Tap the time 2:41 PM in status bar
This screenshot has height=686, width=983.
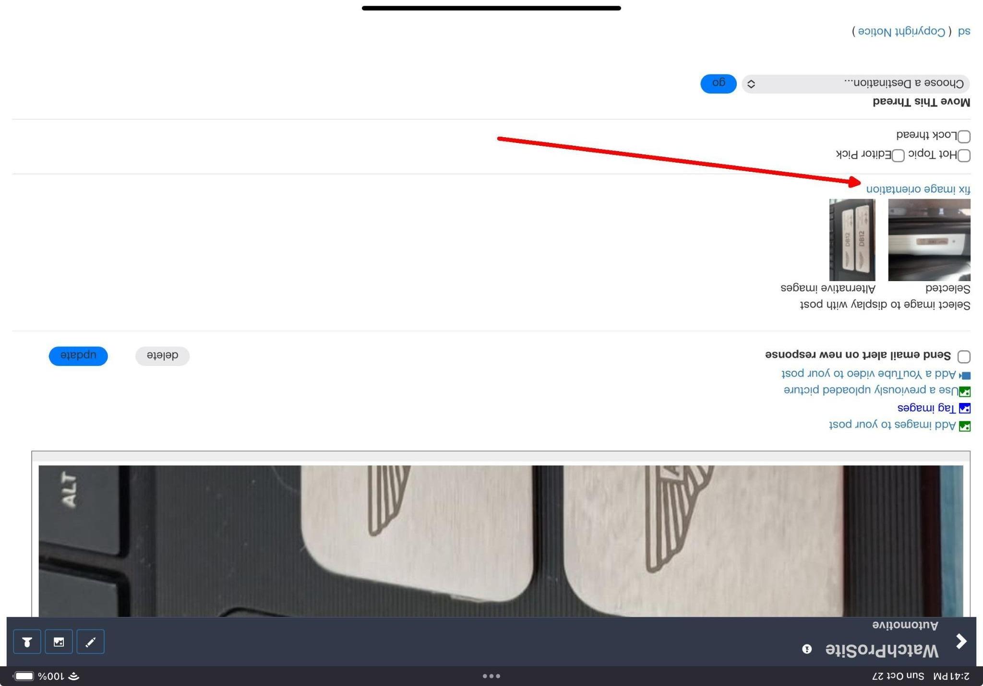coord(951,676)
